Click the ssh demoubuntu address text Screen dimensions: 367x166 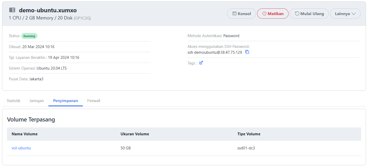215,52
